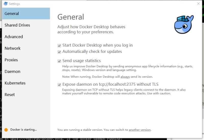Click the Docker icon in the title bar
This screenshot has width=204, height=140.
[x=6, y=4]
